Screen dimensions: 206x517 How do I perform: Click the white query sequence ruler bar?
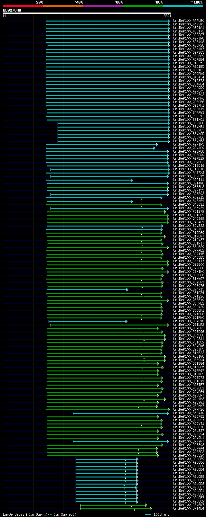pos(87,13)
